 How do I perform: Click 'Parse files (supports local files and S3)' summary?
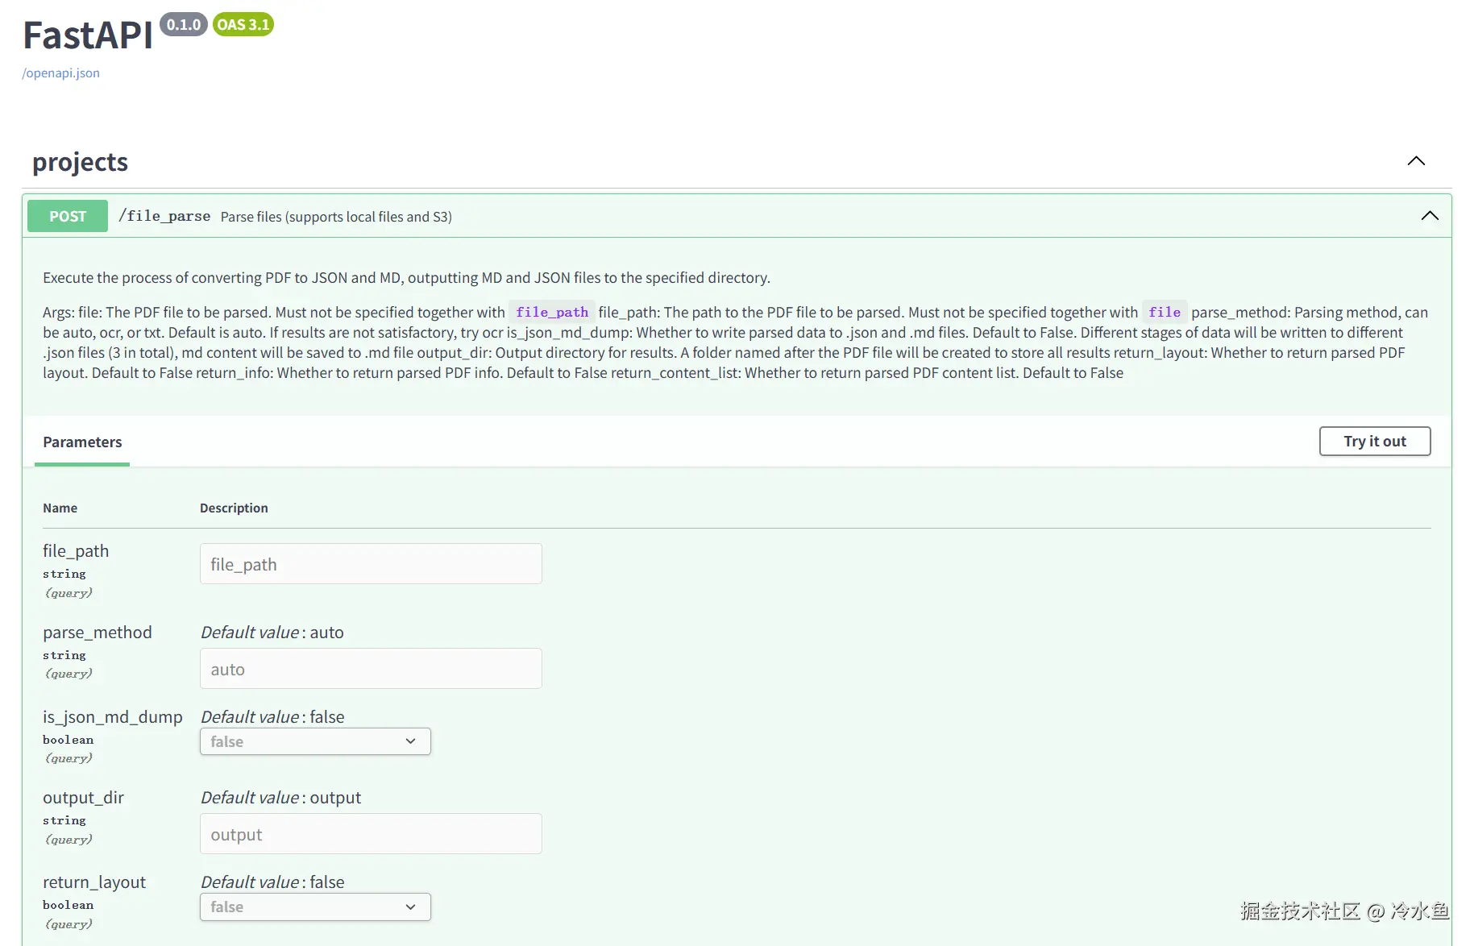tap(336, 217)
